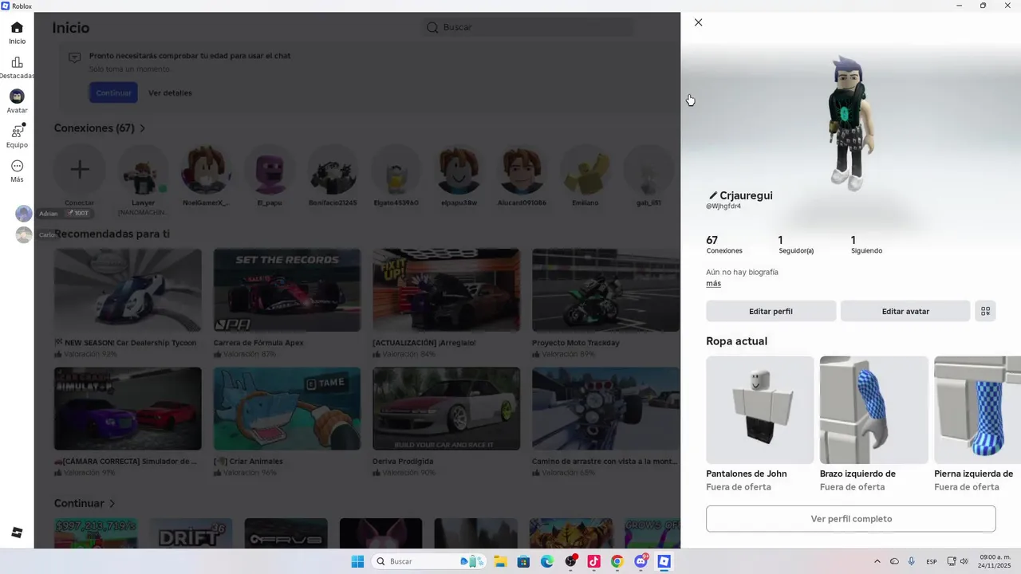Expand Conexiones (67) list chevron
The height and width of the screenshot is (574, 1021).
pos(143,128)
